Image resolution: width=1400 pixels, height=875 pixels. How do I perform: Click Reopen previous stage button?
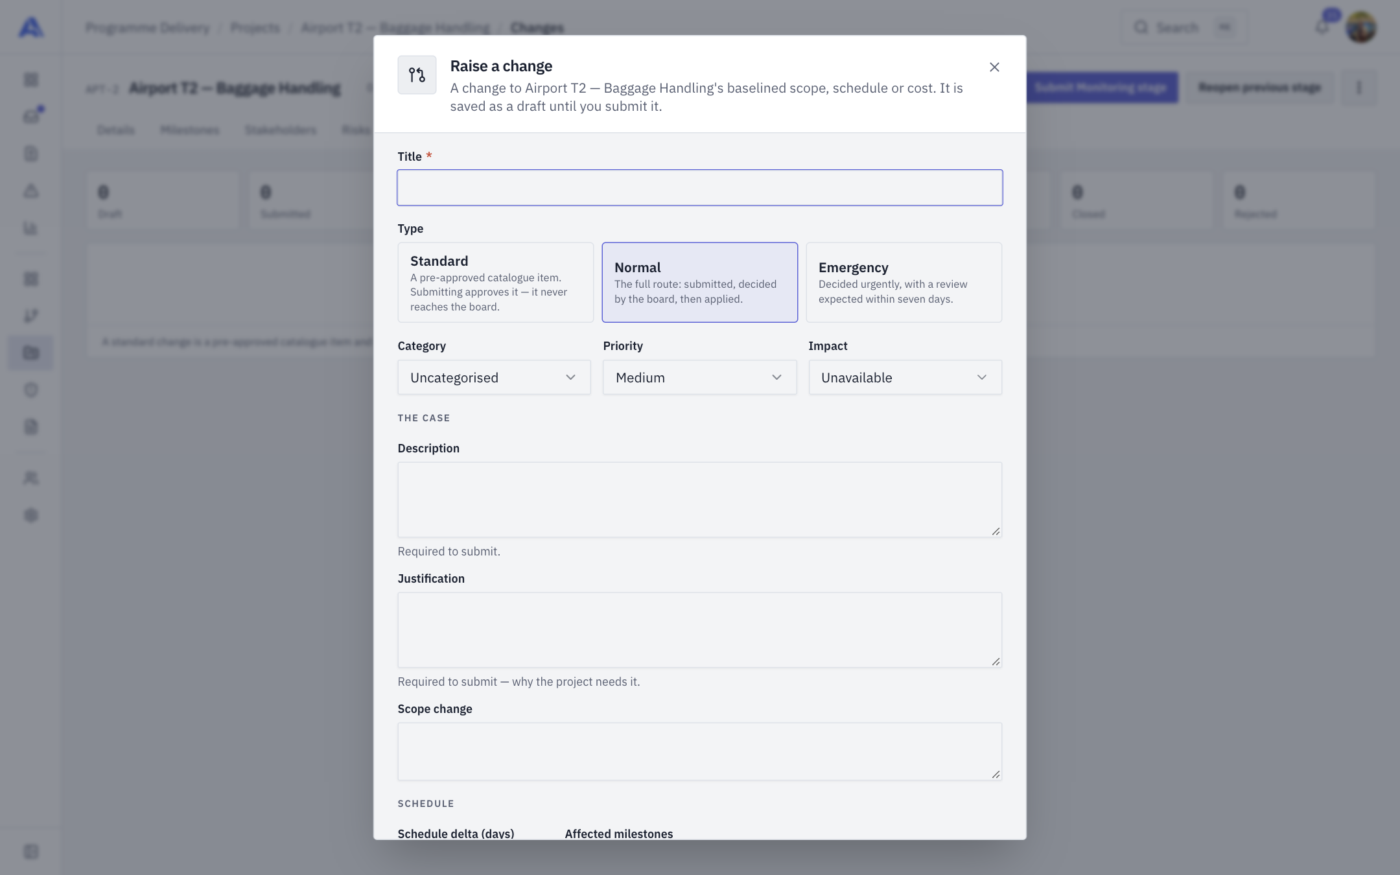coord(1259,87)
